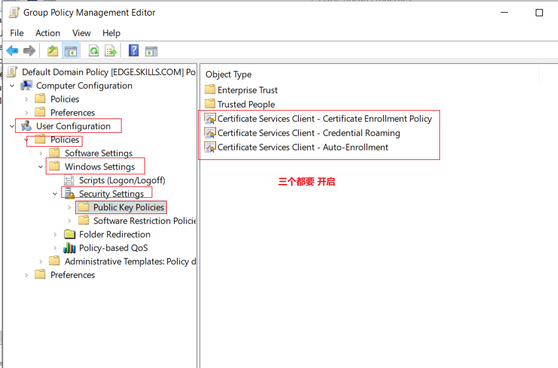Click the Object Type column header
The height and width of the screenshot is (368, 558).
pyautogui.click(x=229, y=75)
